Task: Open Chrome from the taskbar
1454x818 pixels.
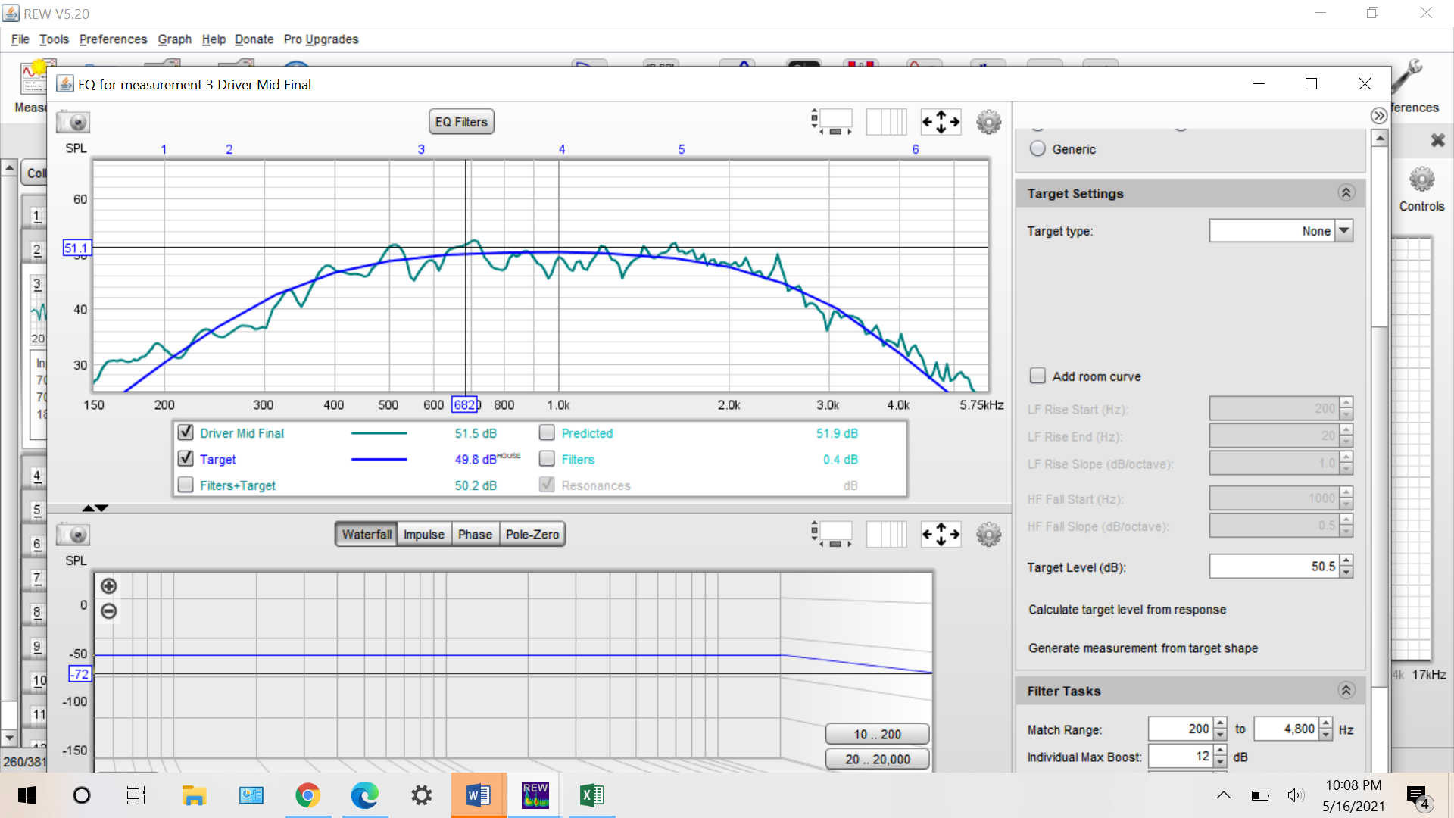Action: [x=307, y=795]
